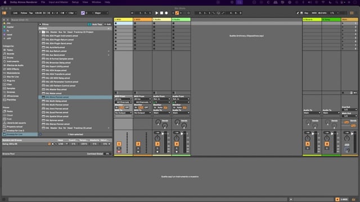The width and height of the screenshot is (360, 202).
Task: Set track 3 monitor to Auto
Action: [x=160, y=107]
